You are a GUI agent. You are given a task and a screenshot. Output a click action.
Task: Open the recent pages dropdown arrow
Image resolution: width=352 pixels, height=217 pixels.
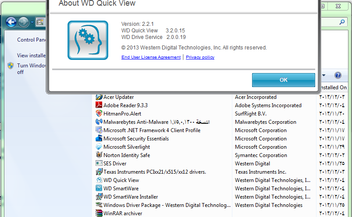tap(32, 22)
